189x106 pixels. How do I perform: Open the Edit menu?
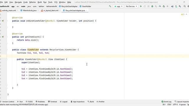[x=6, y=2]
